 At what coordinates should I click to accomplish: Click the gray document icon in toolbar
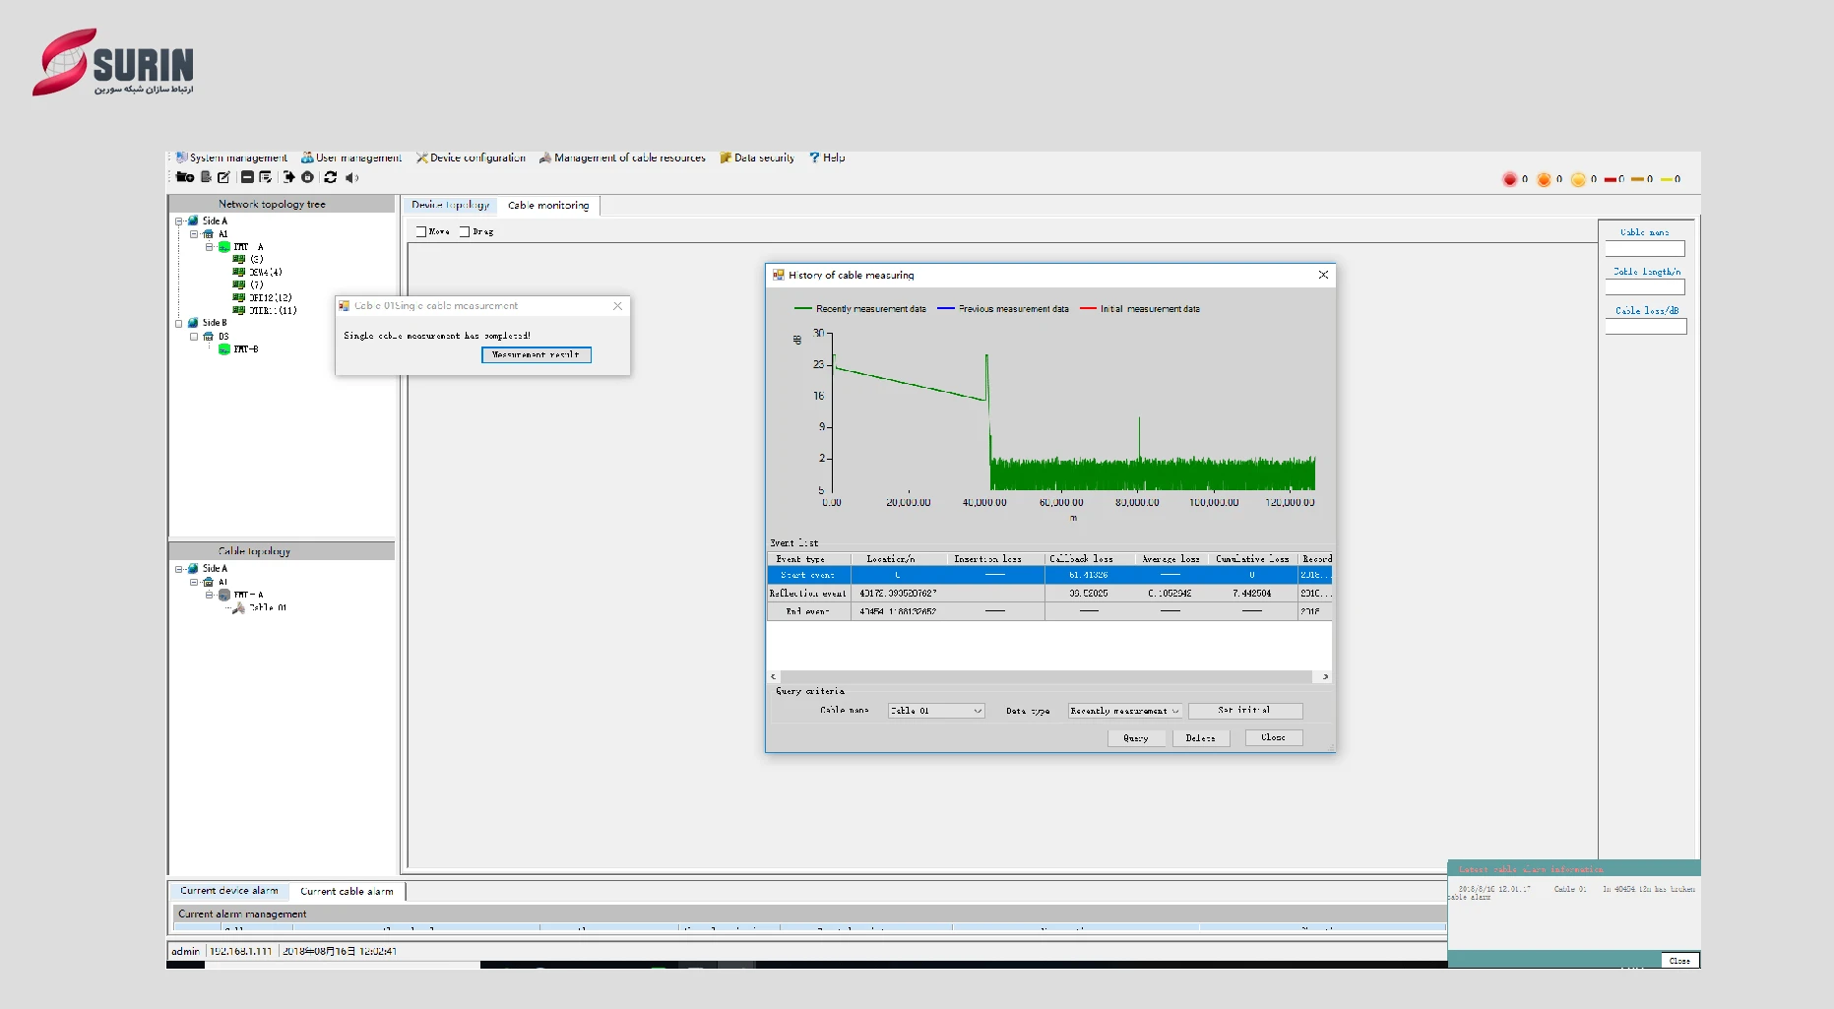(x=206, y=177)
